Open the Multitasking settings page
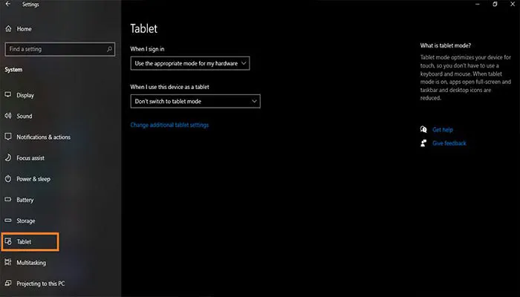The width and height of the screenshot is (520, 297). click(32, 263)
